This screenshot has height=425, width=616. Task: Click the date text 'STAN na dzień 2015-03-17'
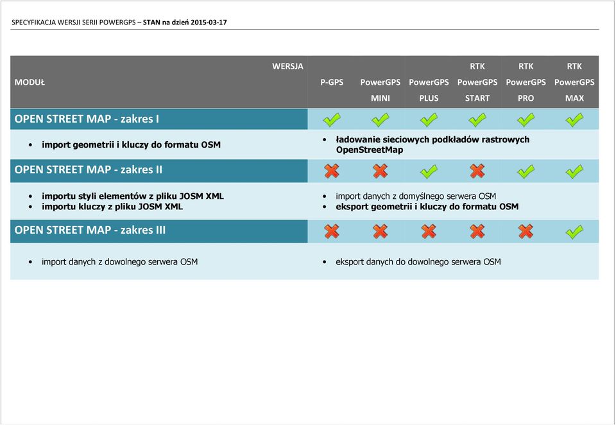pos(185,22)
